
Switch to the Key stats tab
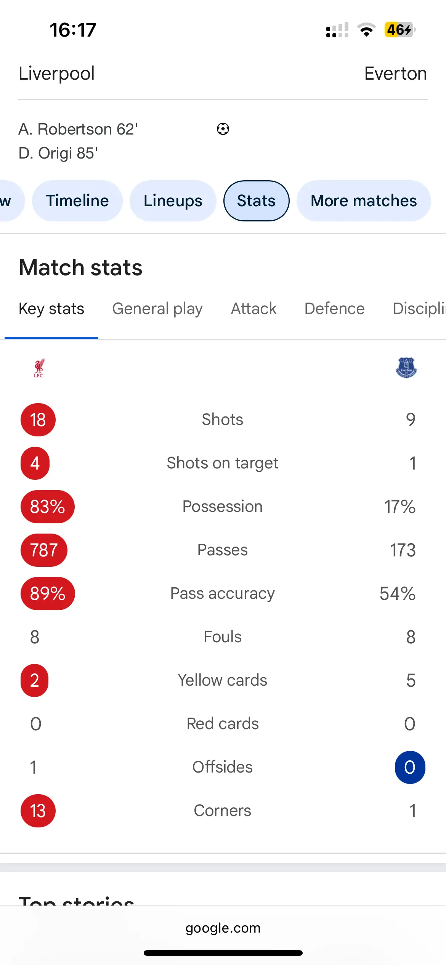51,309
